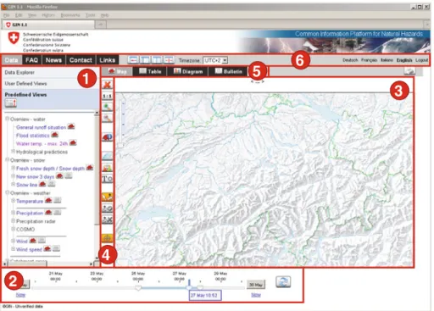Open the map icon beside General runoff situation
This screenshot has width=434, height=311.
71,126
